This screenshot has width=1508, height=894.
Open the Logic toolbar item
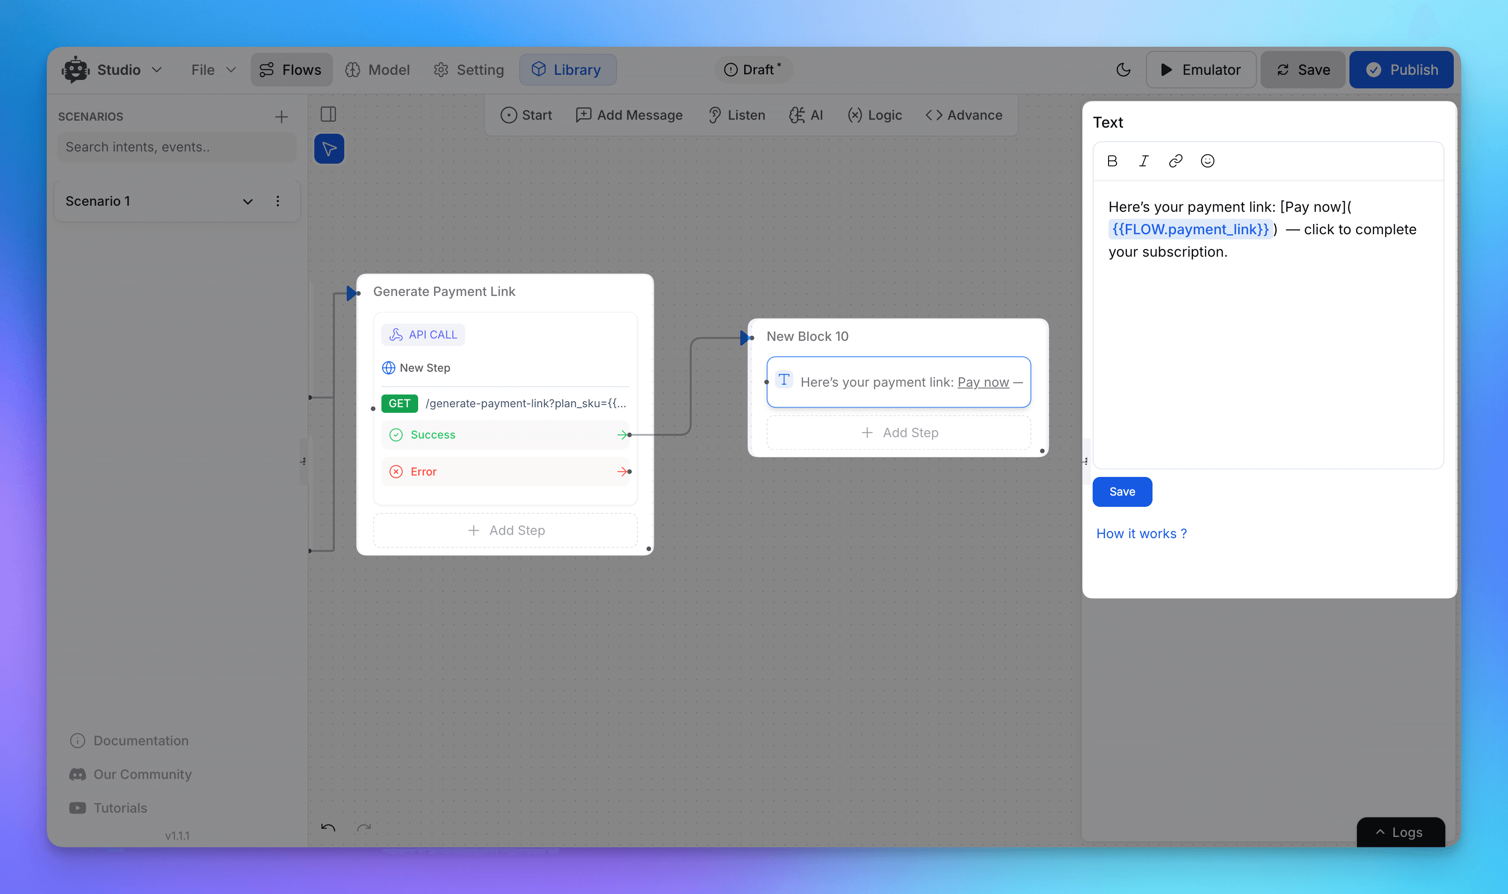click(x=875, y=115)
